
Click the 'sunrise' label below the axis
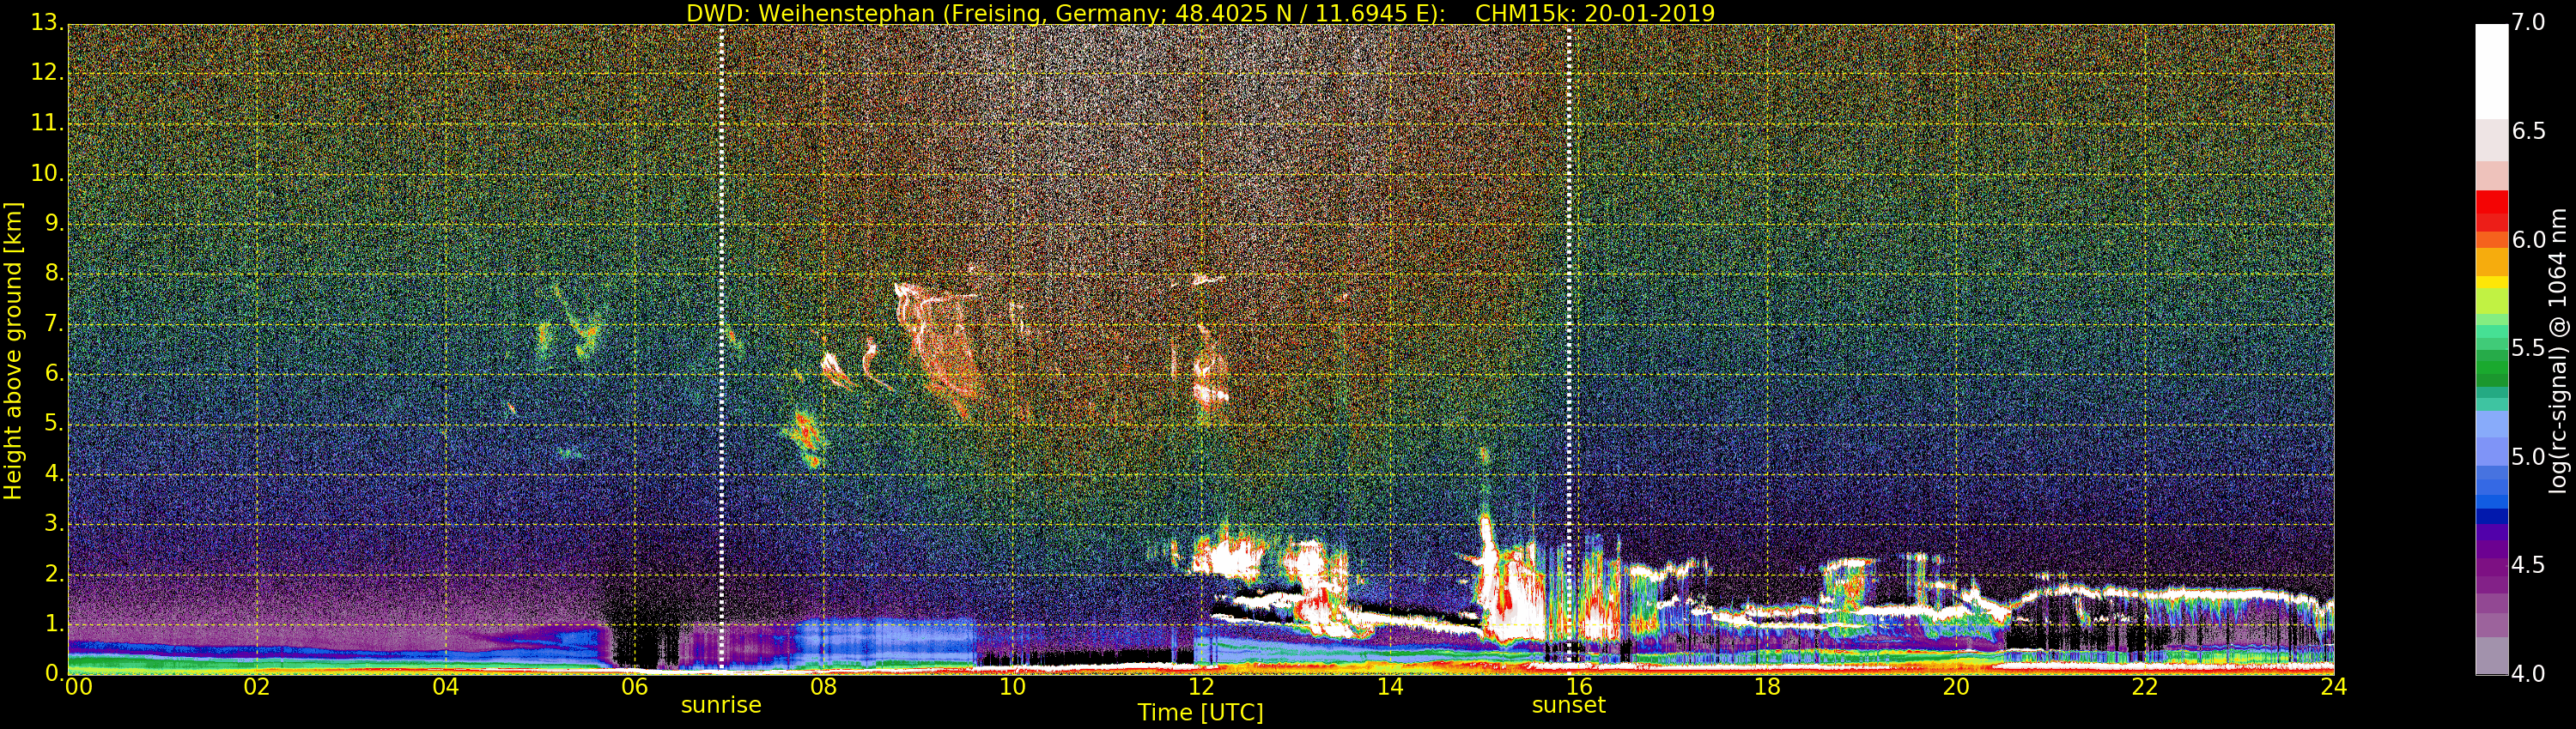[721, 705]
